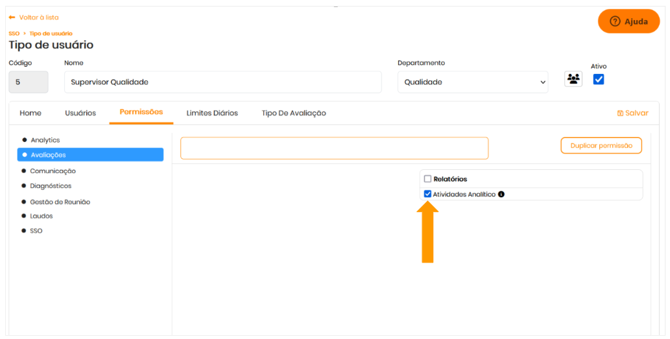The width and height of the screenshot is (670, 339).
Task: Click the users group icon button
Action: point(573,79)
